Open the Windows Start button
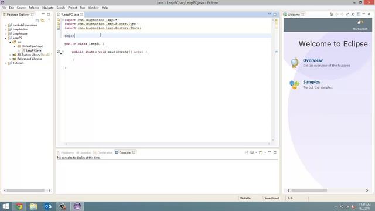 click(6, 206)
